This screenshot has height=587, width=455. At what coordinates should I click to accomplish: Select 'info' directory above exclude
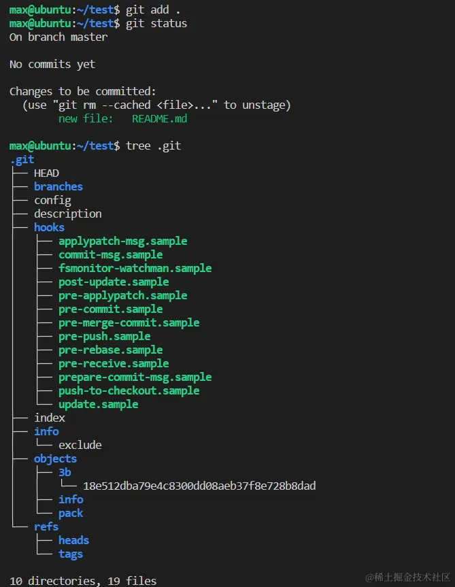tap(46, 431)
